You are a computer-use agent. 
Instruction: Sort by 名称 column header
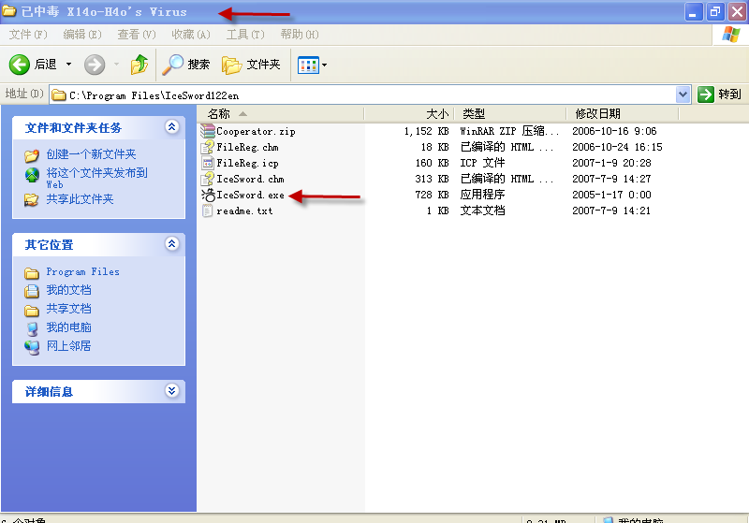tap(280, 113)
